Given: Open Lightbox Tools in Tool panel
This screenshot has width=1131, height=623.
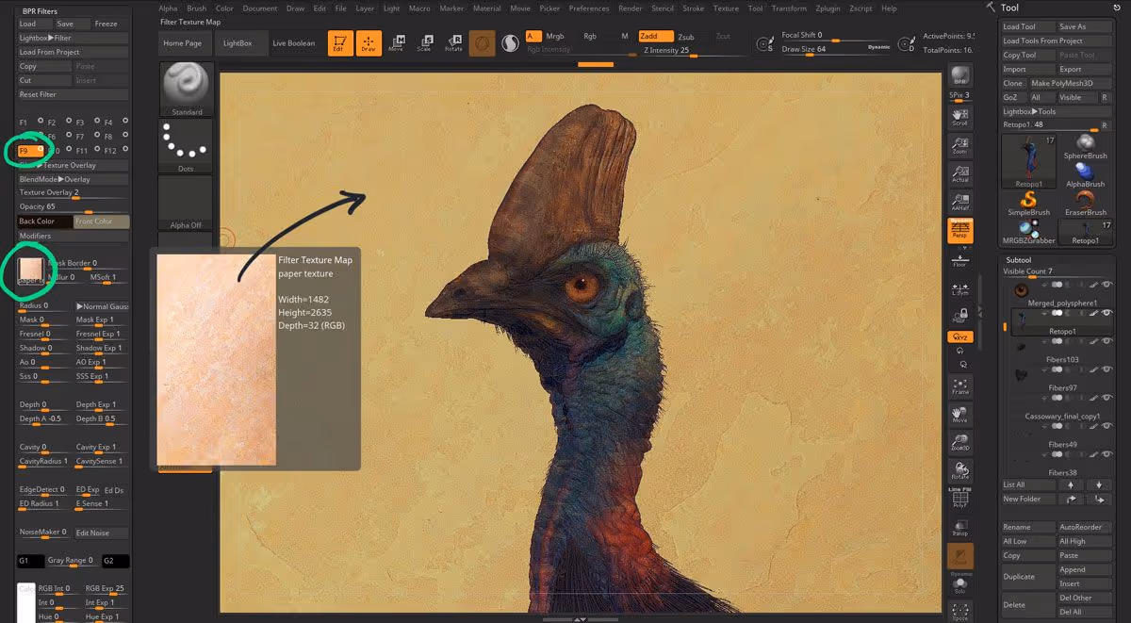Looking at the screenshot, I should 1056,111.
